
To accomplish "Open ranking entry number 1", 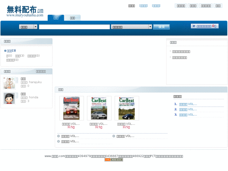I will pos(188,104).
